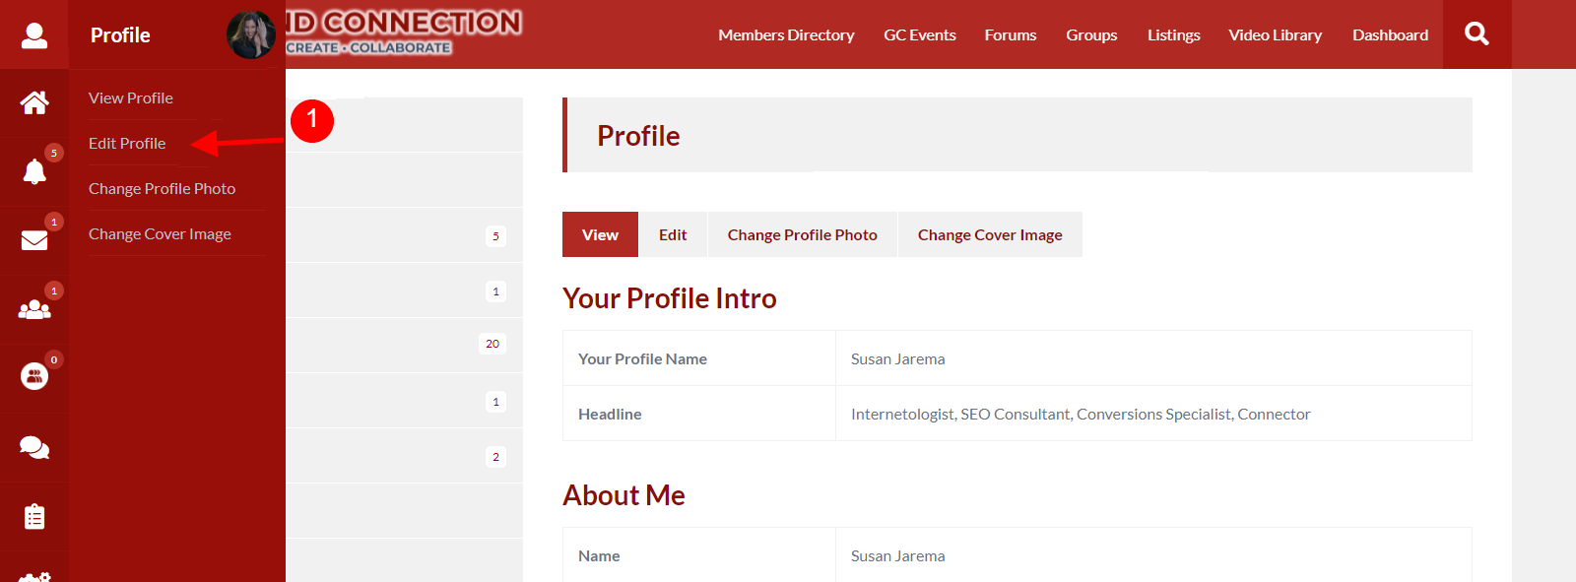Switch to the View tab
The image size is (1576, 582).
click(x=600, y=234)
